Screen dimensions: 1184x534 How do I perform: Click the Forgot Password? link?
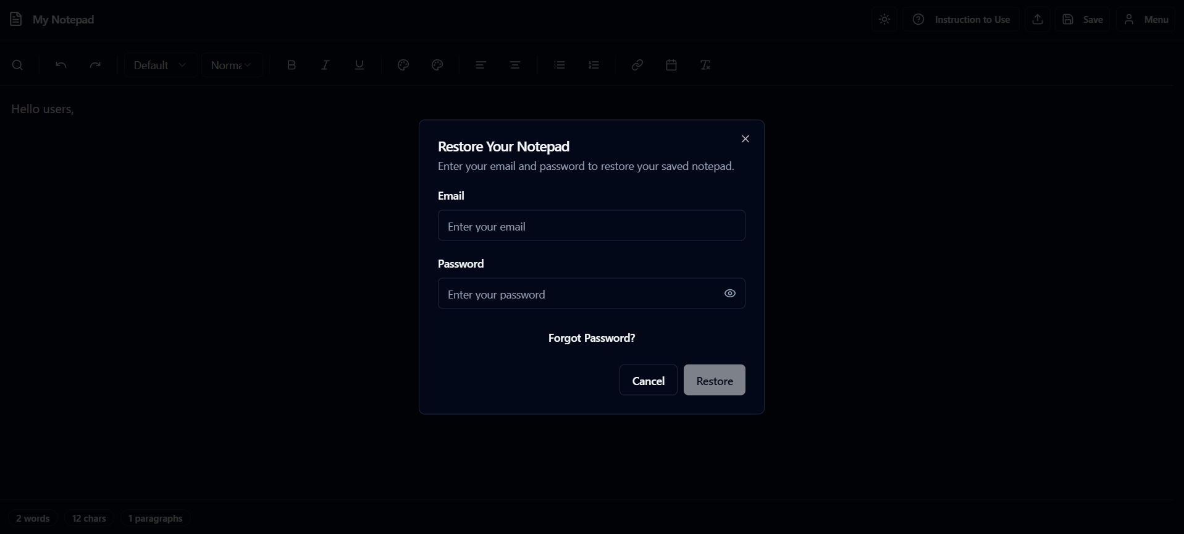point(592,338)
